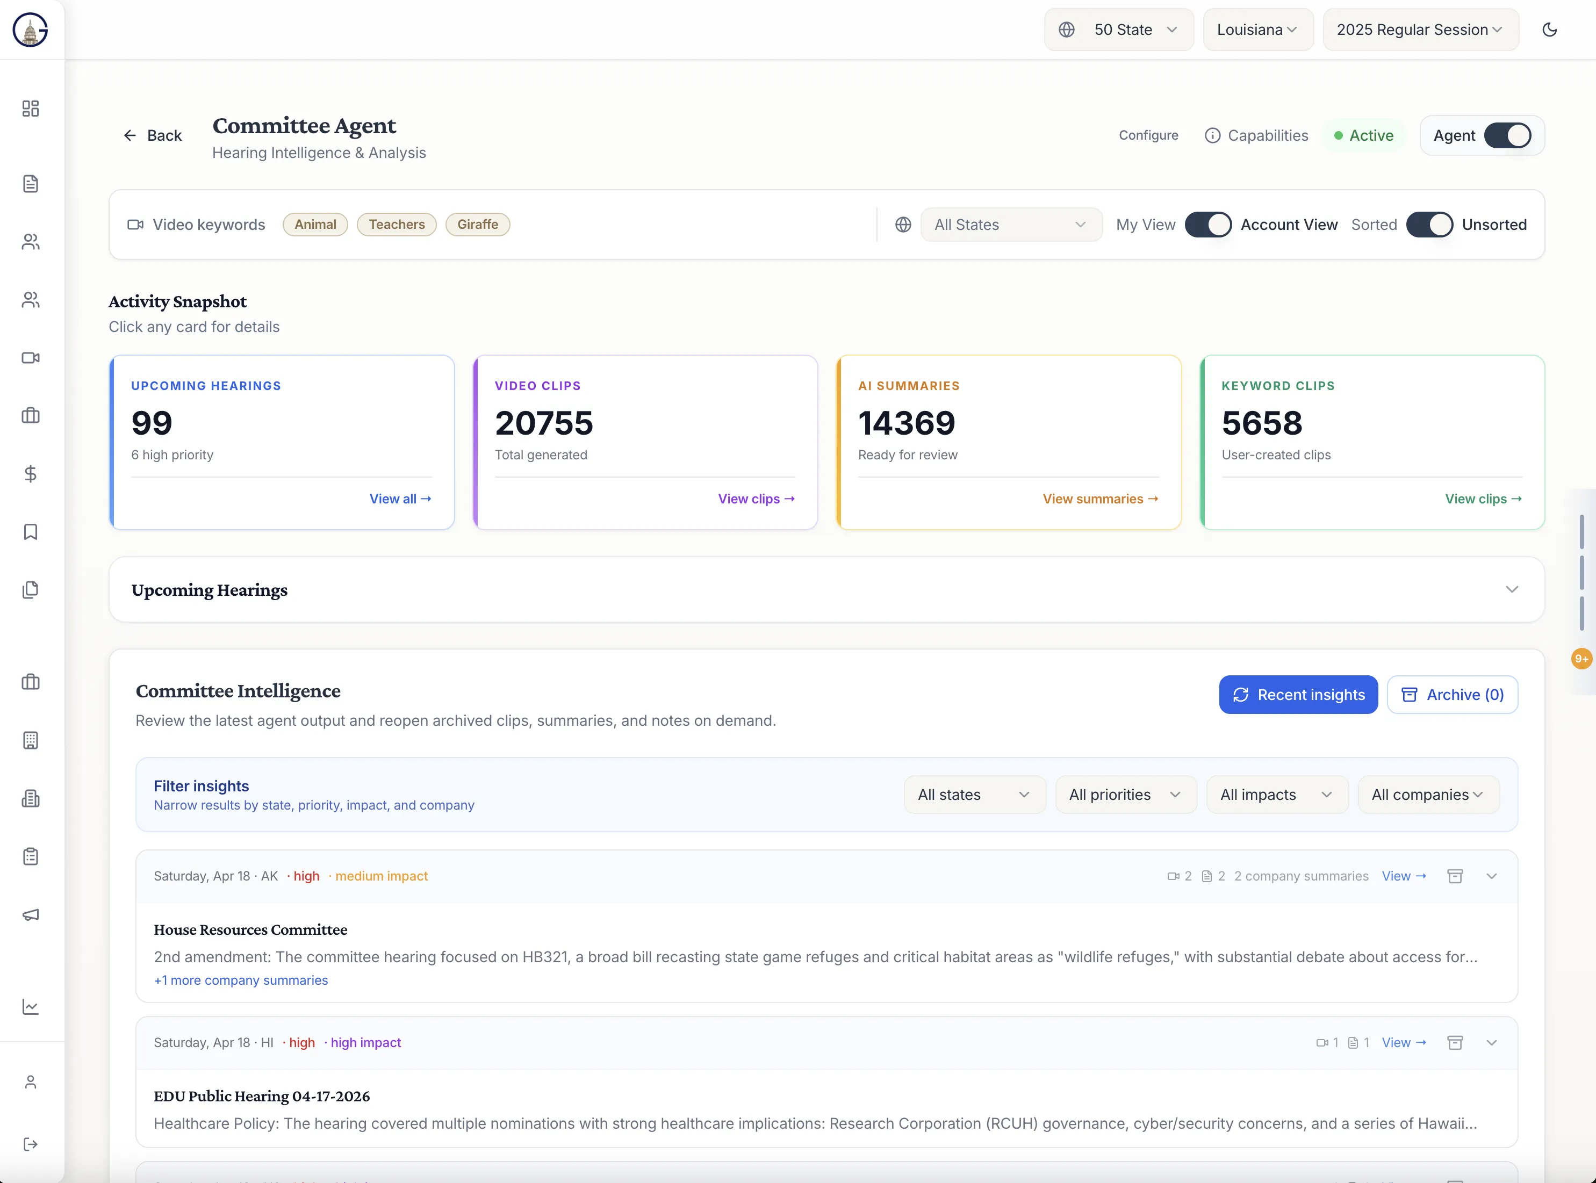Open the All States keyword filter dropdown
The height and width of the screenshot is (1183, 1596).
click(x=1011, y=224)
